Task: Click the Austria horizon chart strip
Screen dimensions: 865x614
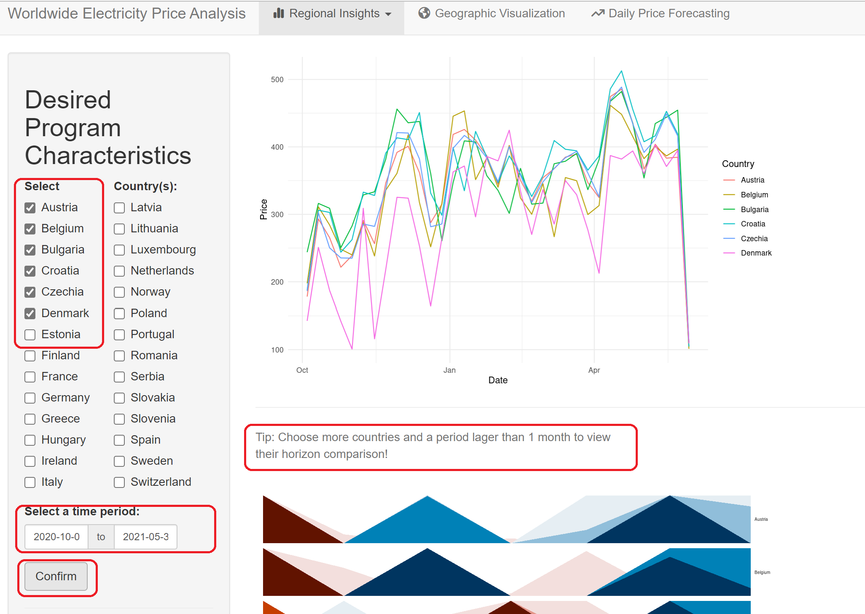Action: pyautogui.click(x=506, y=519)
